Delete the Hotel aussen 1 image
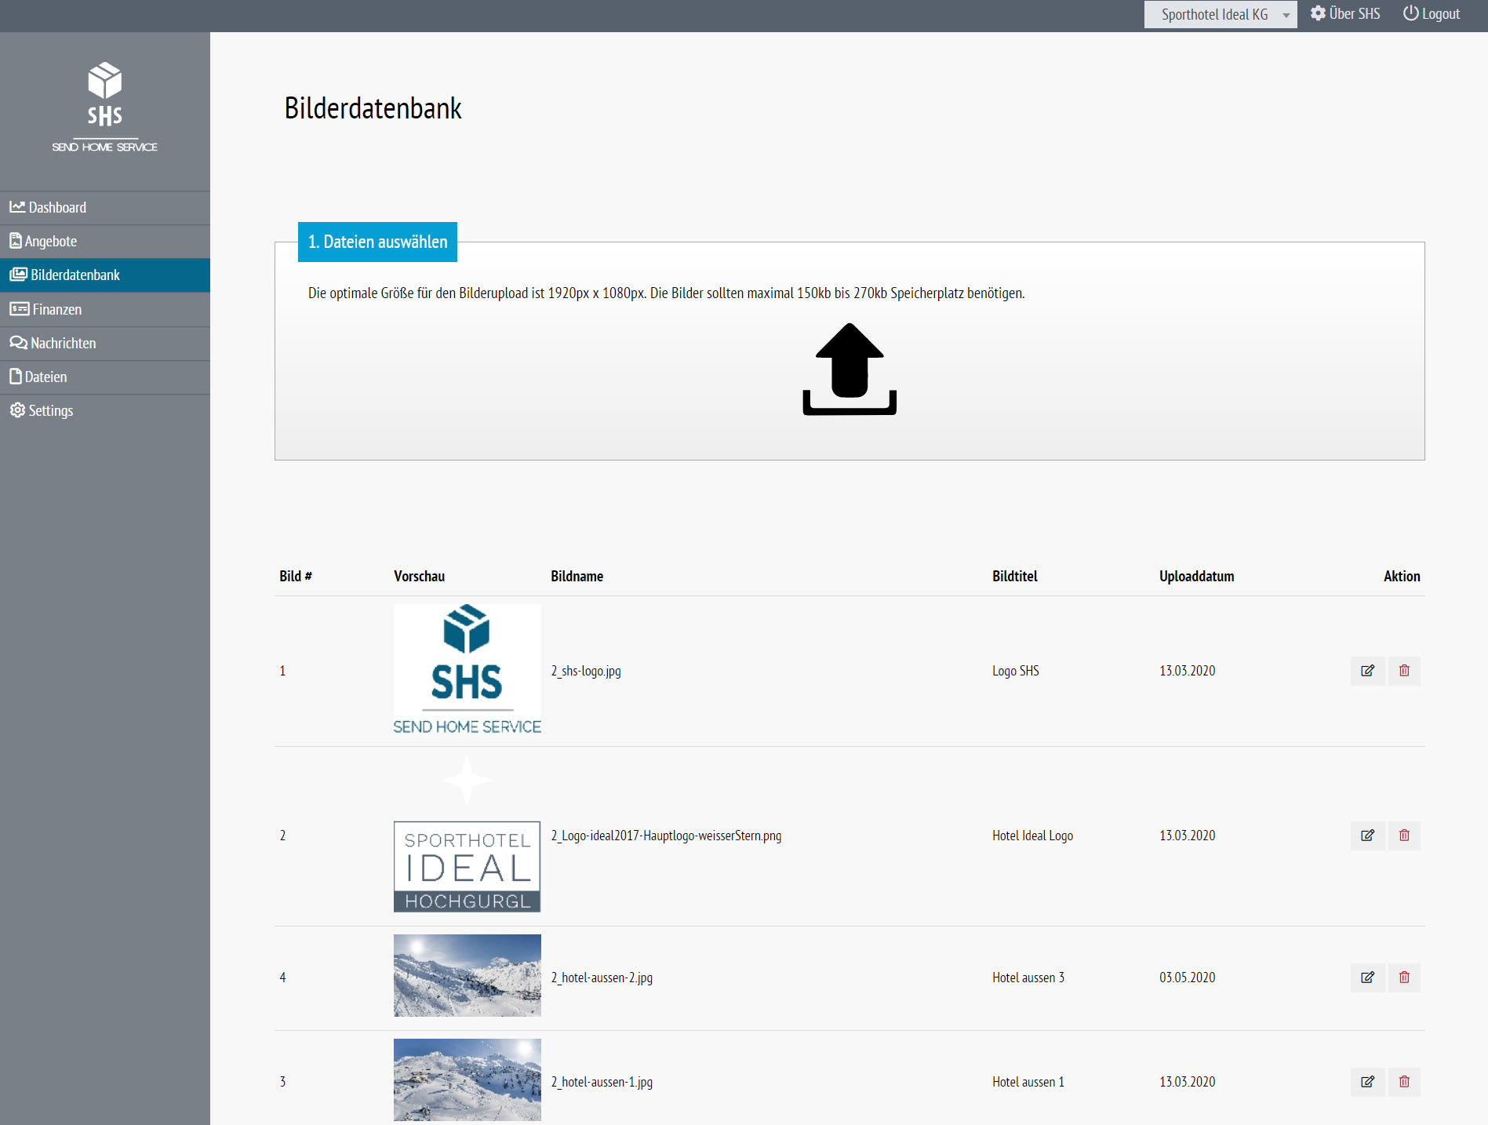This screenshot has height=1125, width=1488. point(1404,1082)
